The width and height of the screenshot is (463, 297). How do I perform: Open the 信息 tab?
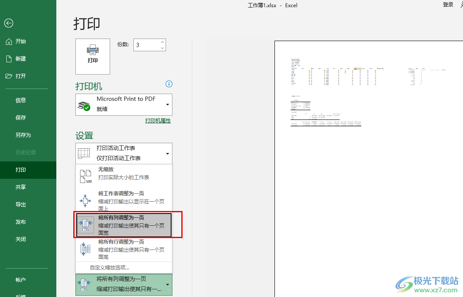pyautogui.click(x=28, y=100)
